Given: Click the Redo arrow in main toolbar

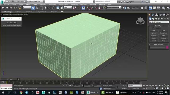Looking at the screenshot, I should (7, 8).
